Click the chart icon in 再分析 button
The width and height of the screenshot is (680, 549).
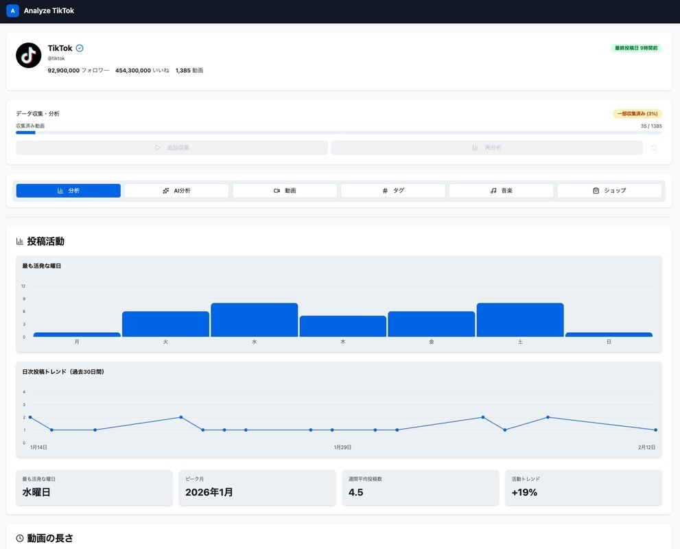pyautogui.click(x=475, y=148)
